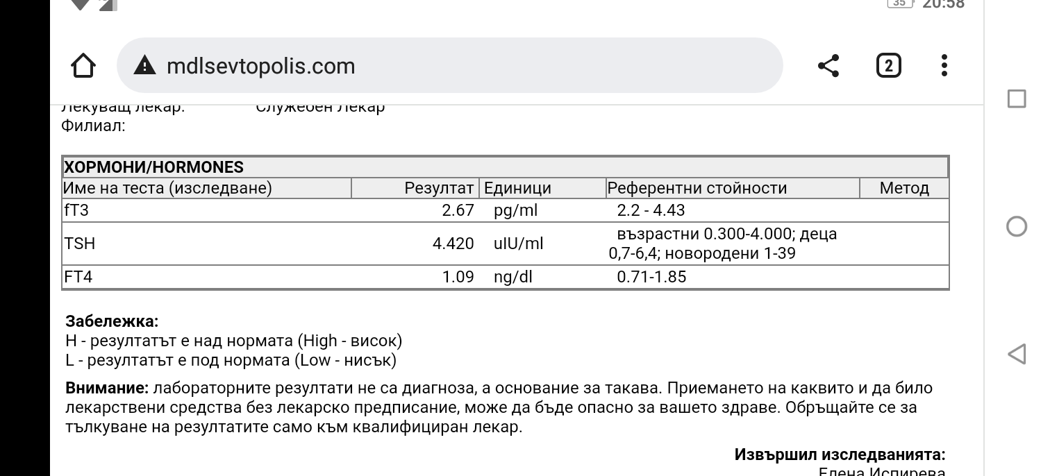This screenshot has height=476, width=1050.
Task: Select the TSH test row name
Action: point(79,244)
